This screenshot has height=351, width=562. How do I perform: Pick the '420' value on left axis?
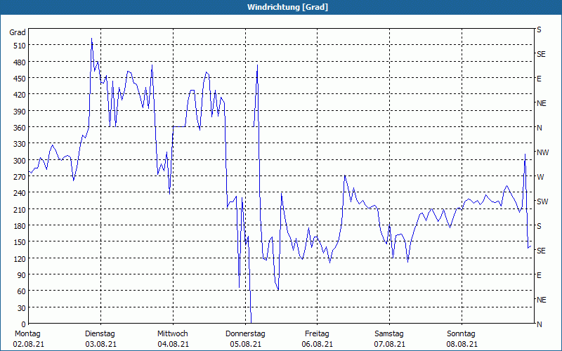click(x=20, y=95)
